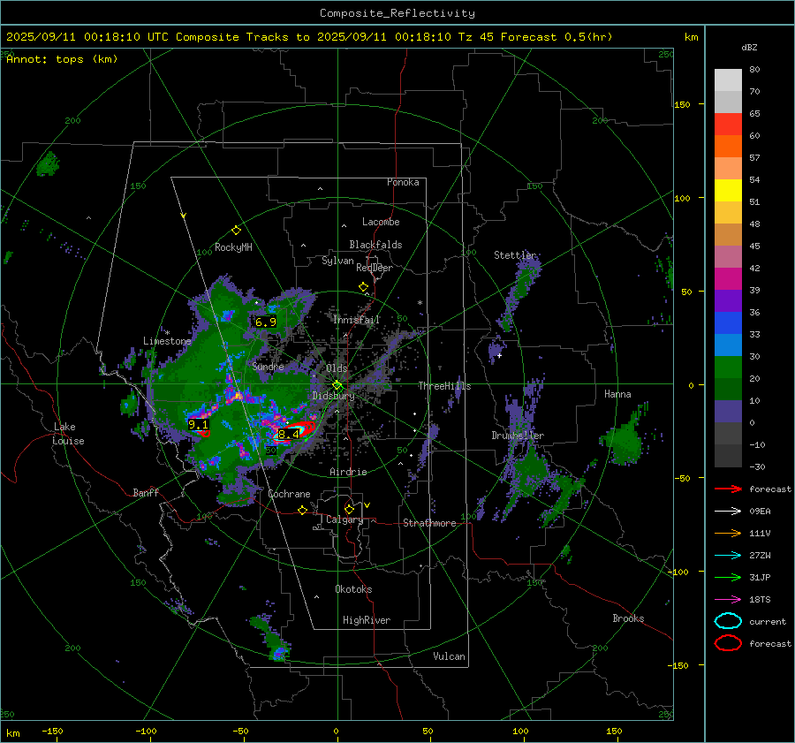Click the RedDeer city label
Viewport: 795px width, 743px height.
(x=375, y=268)
